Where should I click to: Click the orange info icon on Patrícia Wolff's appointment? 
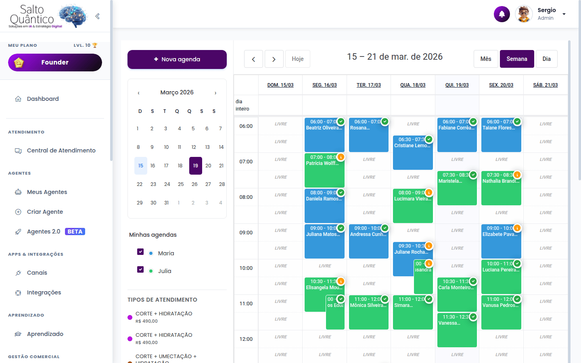341,157
